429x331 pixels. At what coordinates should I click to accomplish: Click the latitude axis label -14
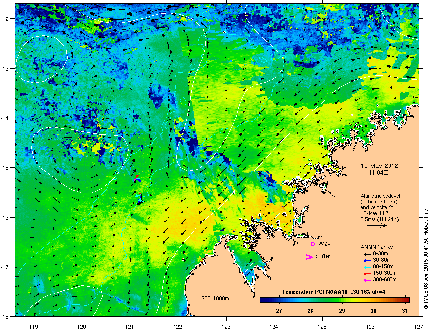point(5,118)
